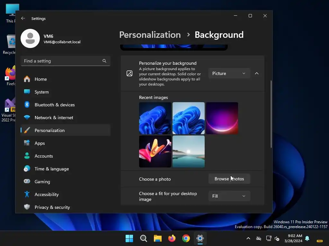Select the lake sunrise wallpaper thumbnail
The height and width of the screenshot is (246, 329).
click(x=188, y=152)
